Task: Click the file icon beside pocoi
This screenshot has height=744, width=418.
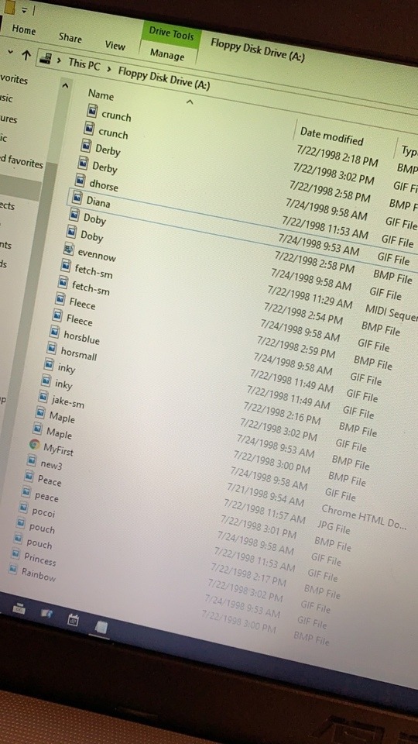Action: [24, 508]
